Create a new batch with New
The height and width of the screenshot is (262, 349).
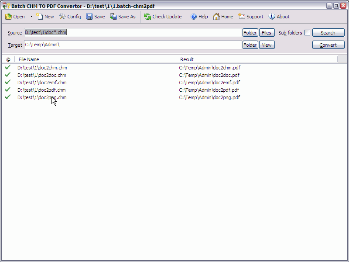click(45, 17)
